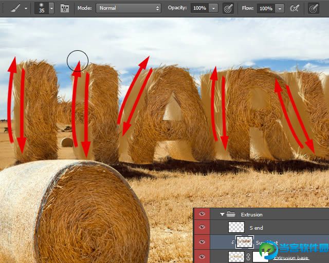The height and width of the screenshot is (263, 329).
Task: Toggle the Brush panel icon
Action: coord(65,8)
